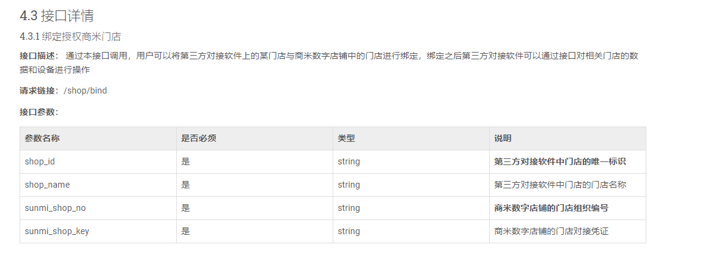Click the 第三方对接软件中门店的唯一标识 description
The image size is (713, 258).
560,161
